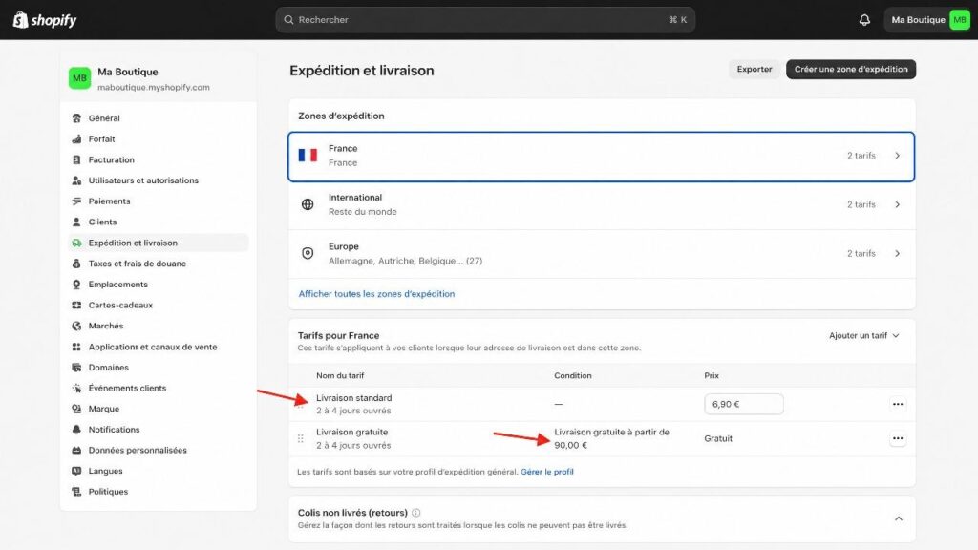This screenshot has width=978, height=550.
Task: Open the Ma Boutique store header in sidebar
Action: (158, 78)
